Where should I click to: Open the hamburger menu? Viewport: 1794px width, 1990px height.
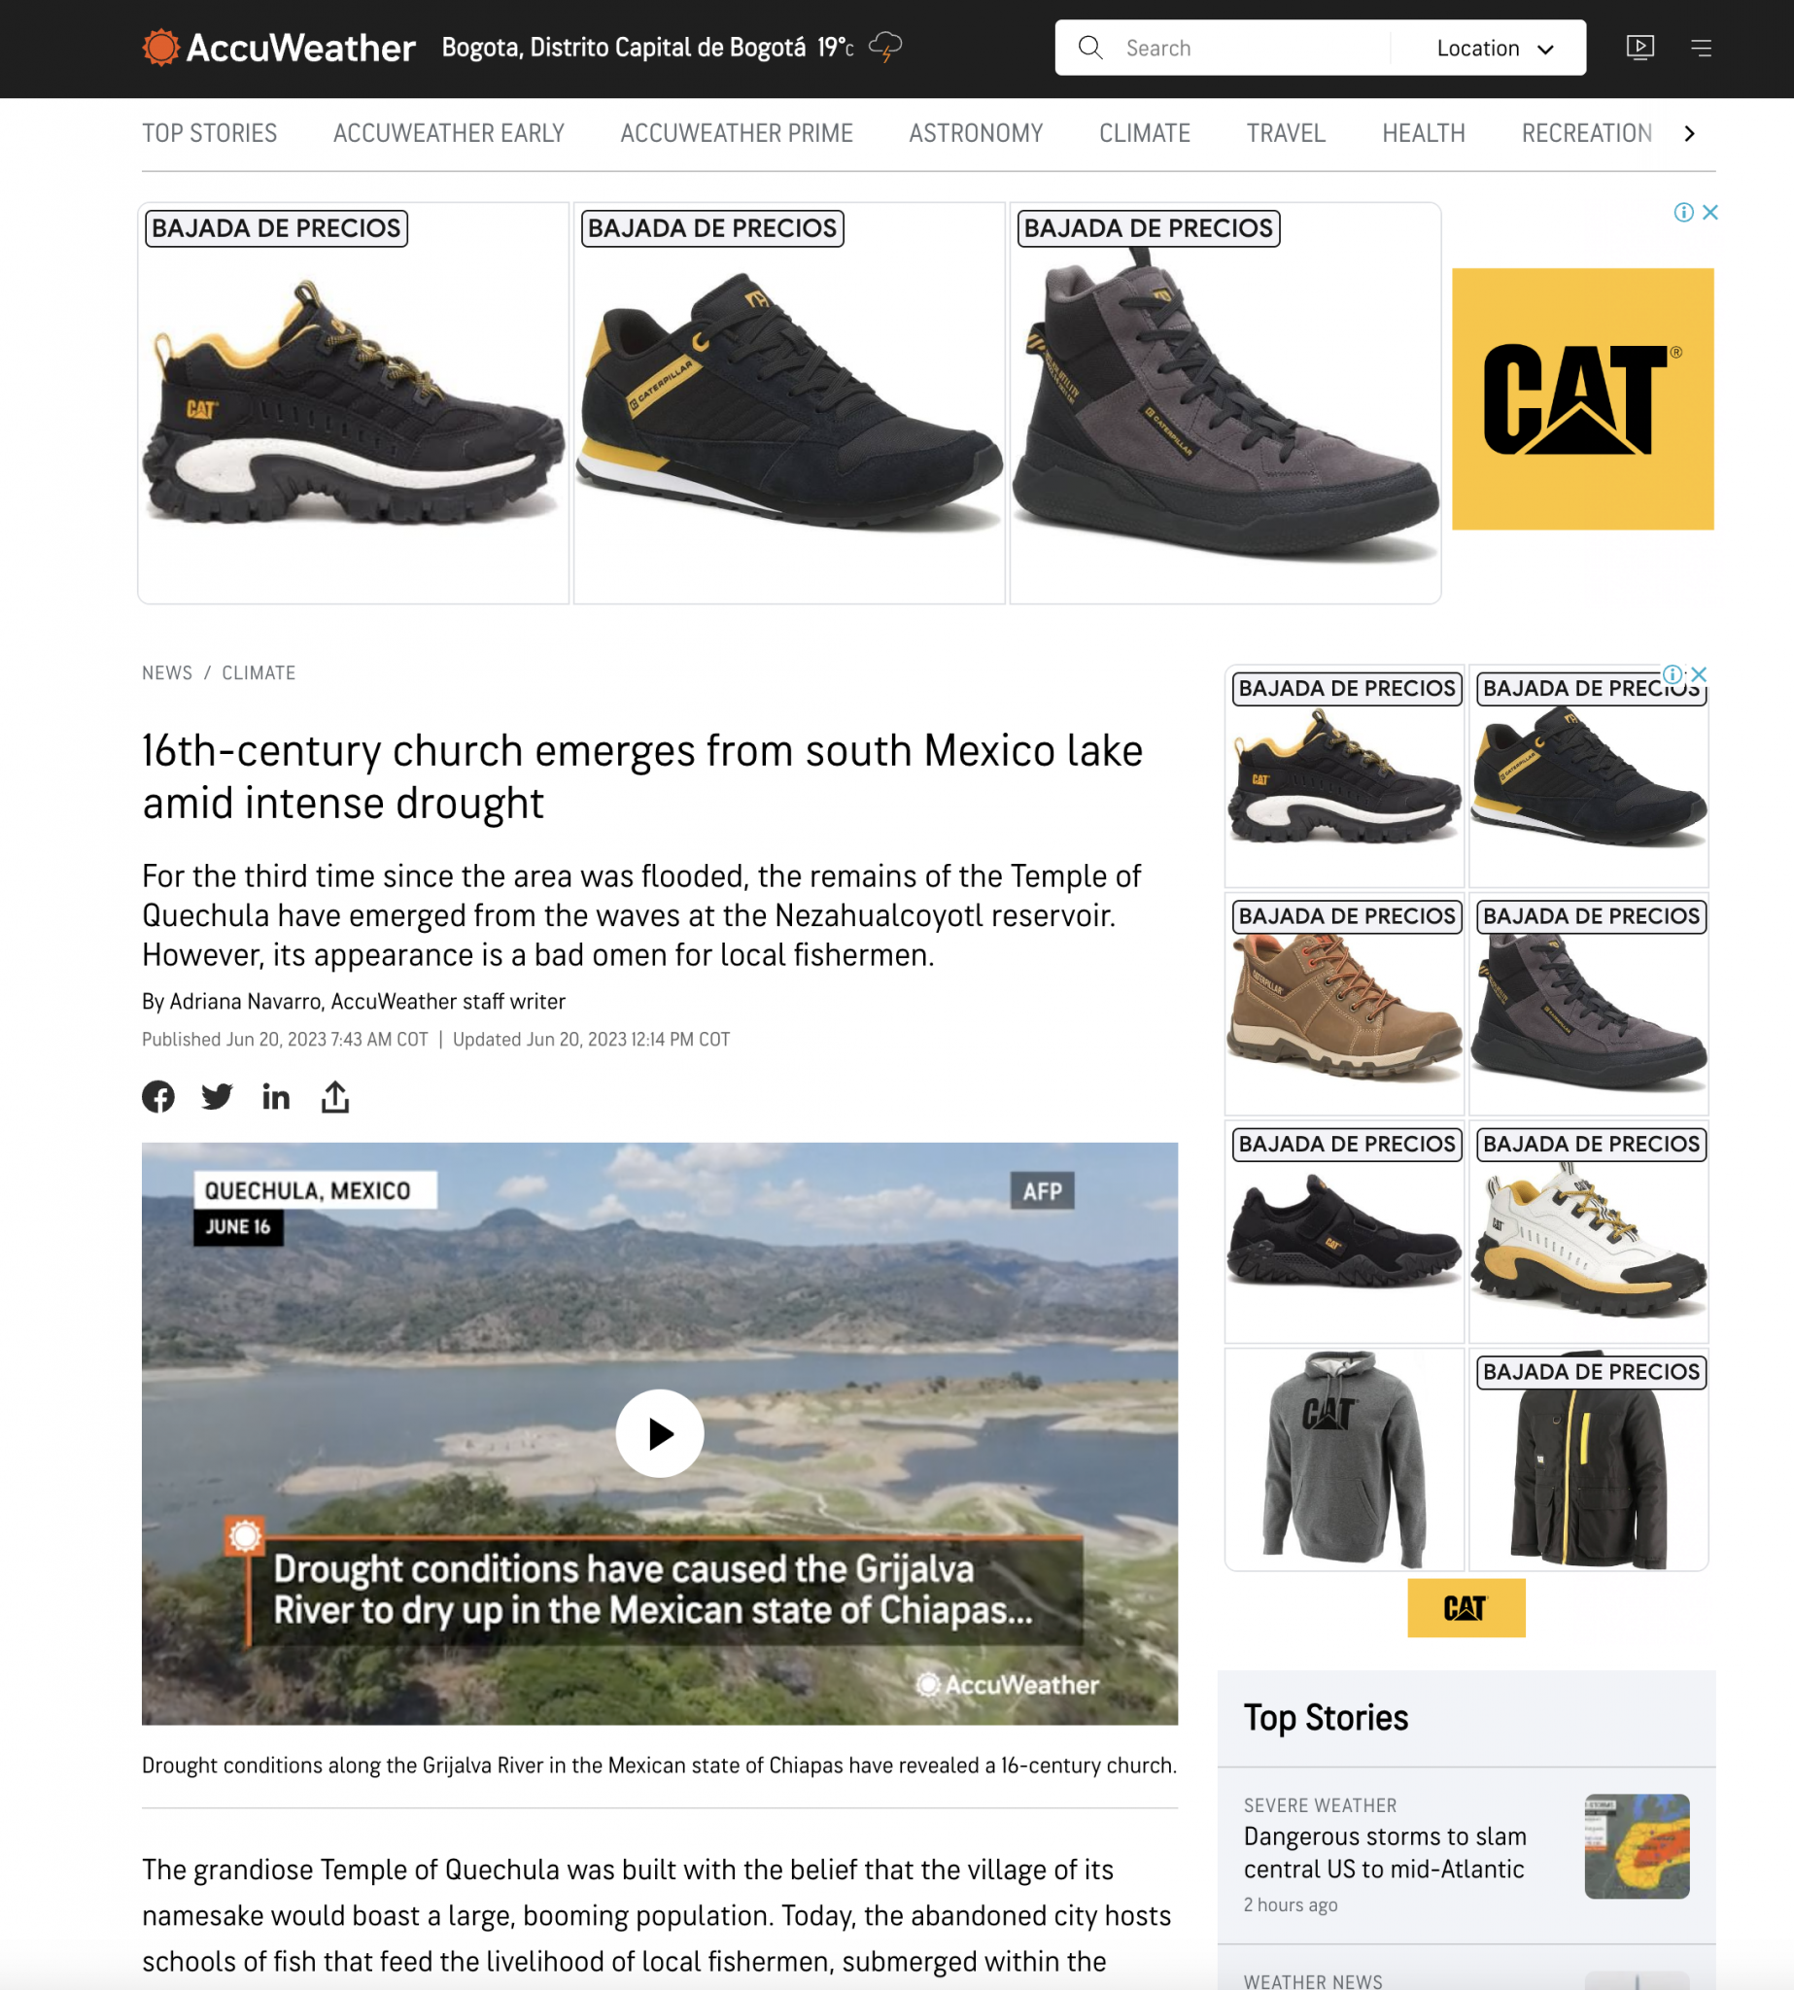1702,48
